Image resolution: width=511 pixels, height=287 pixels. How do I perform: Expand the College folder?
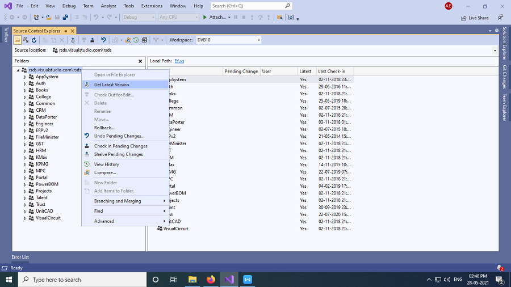[25, 98]
